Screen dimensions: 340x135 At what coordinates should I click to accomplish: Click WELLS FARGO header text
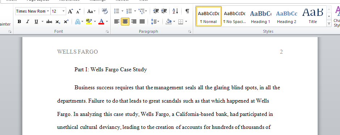(77, 52)
